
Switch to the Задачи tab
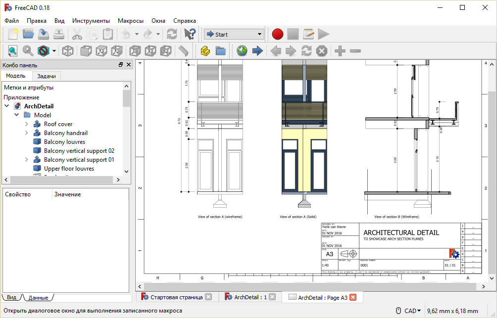coord(47,76)
